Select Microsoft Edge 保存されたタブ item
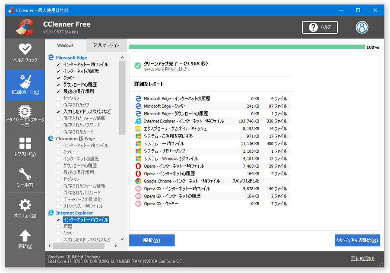390x273 pixels. pos(76,105)
